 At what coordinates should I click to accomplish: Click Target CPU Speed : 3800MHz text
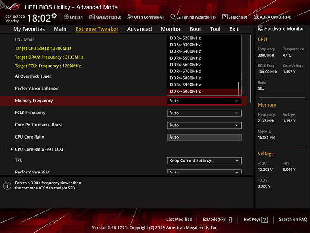43,48
